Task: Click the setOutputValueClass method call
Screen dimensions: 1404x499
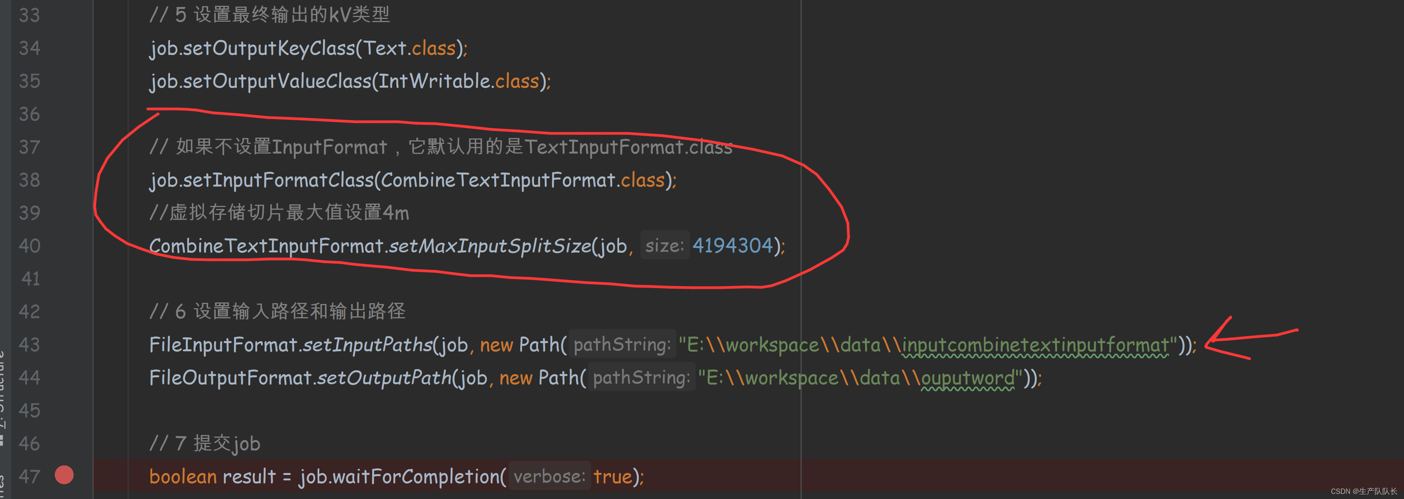Action: pyautogui.click(x=277, y=81)
